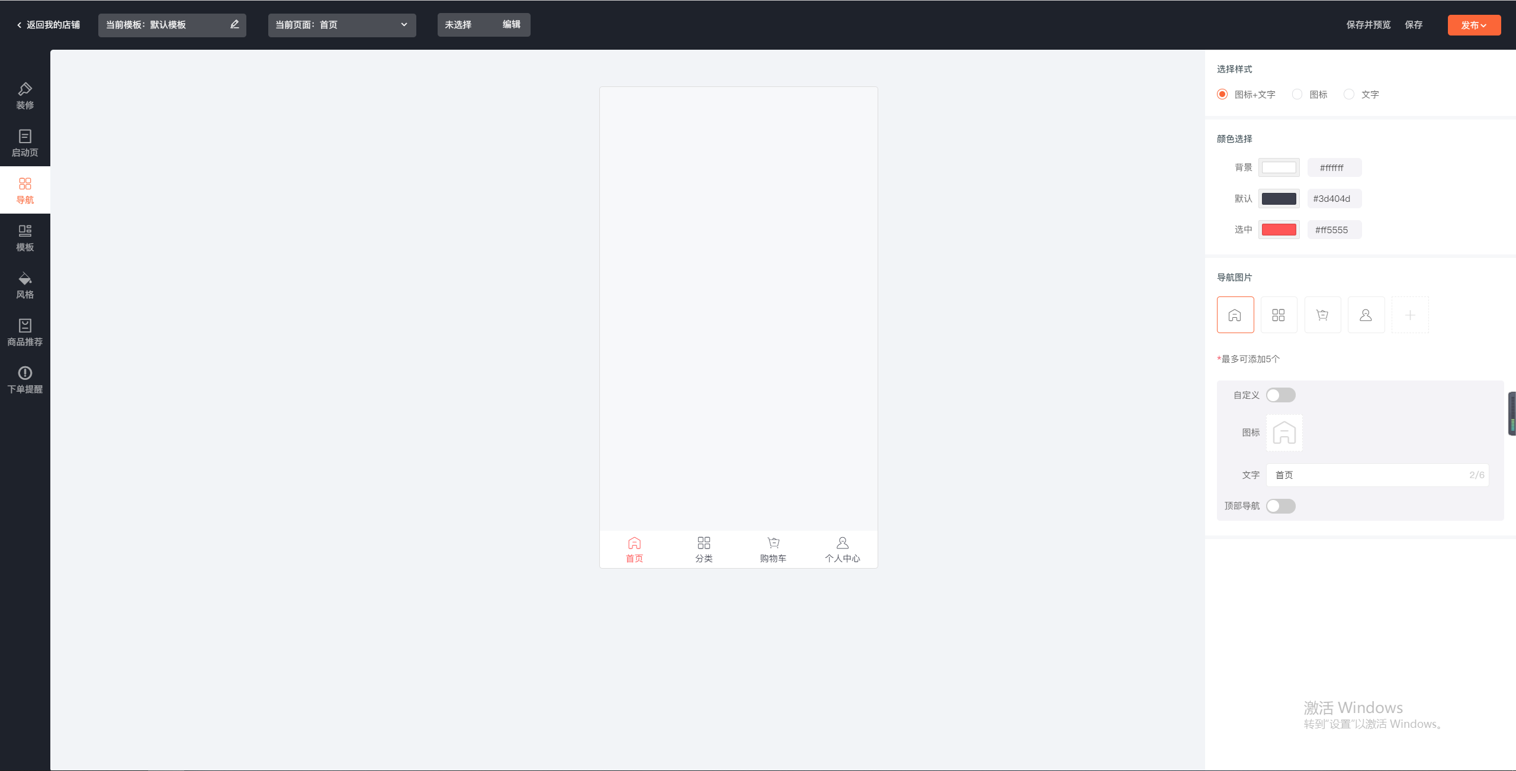Click pencil edit icon beside 默认模板

pos(235,24)
